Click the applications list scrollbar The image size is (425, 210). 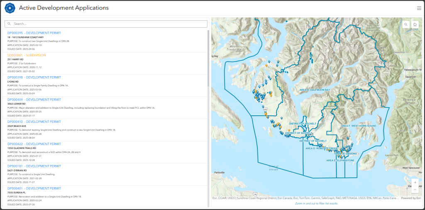[208, 83]
